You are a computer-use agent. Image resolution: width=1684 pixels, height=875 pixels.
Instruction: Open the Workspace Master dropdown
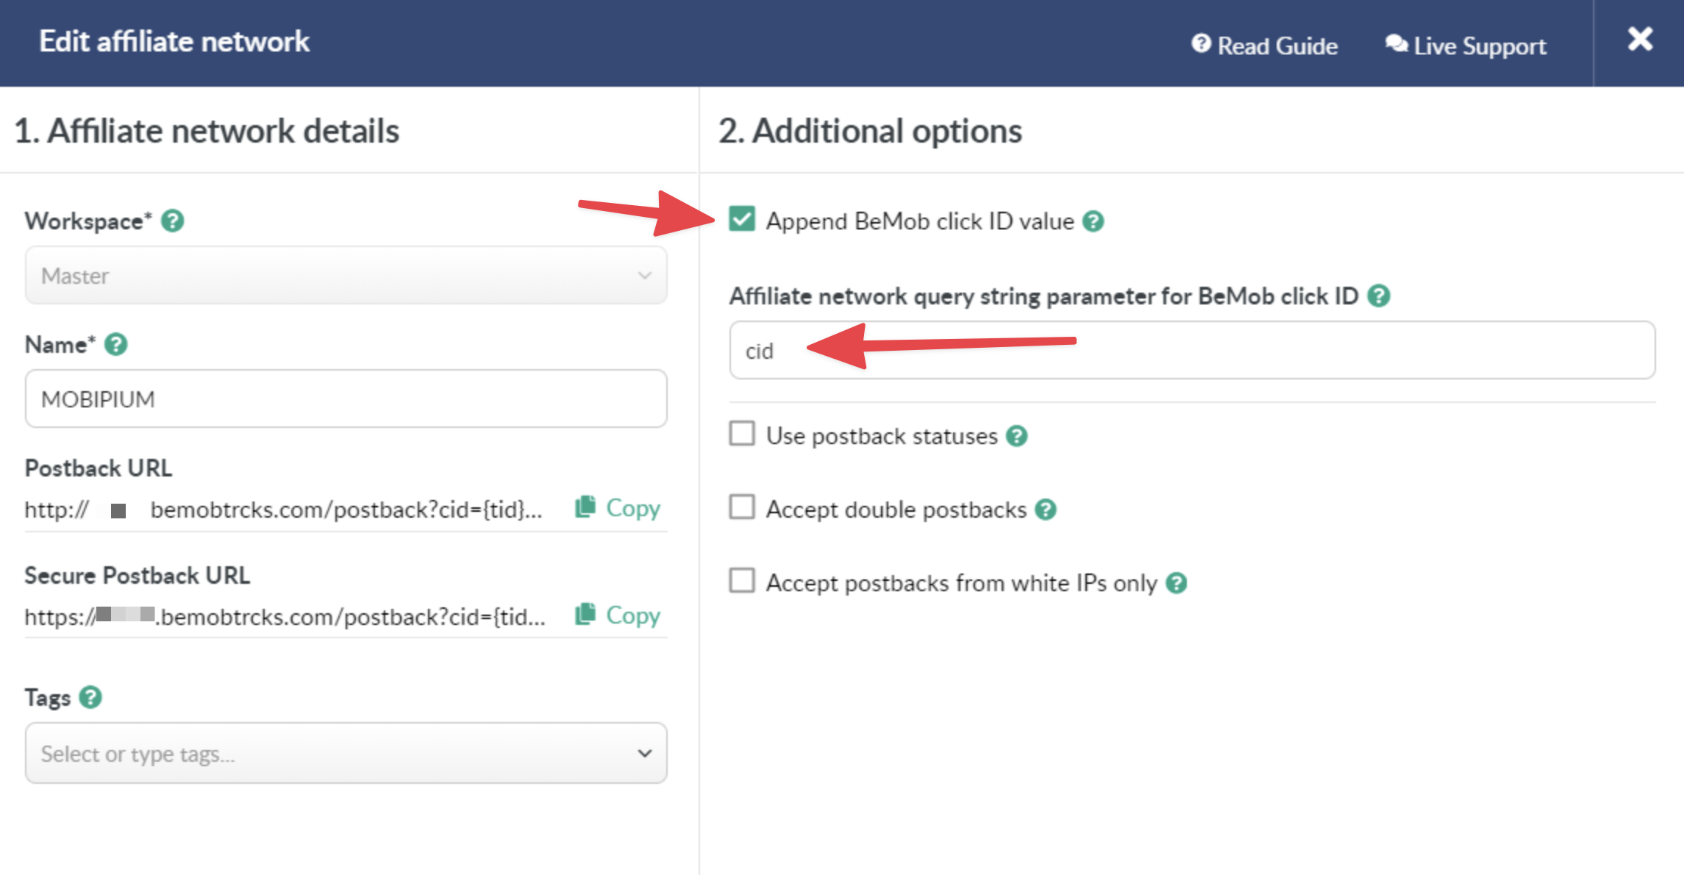346,276
